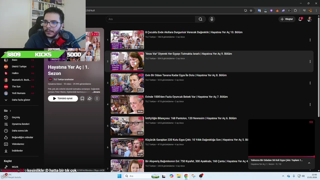Open playlist more options three dots
This screenshot has height=180, width=320.
pyautogui.click(x=97, y=98)
